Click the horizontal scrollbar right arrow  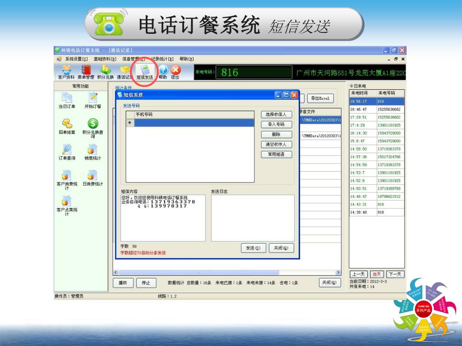point(338,273)
